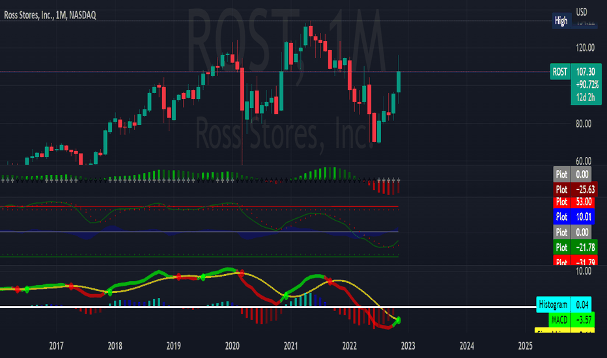Click the 2021 label on time axis
The image size is (607, 358).
(x=290, y=346)
